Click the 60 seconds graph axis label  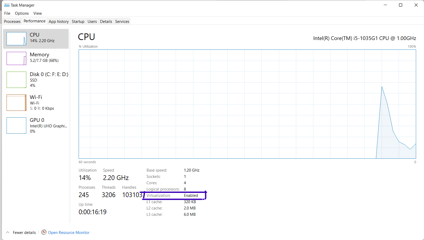pos(87,162)
